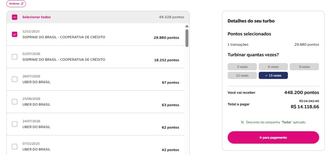The width and height of the screenshot is (329, 155).
Task: Tick the 25/06/2026 UBER DO BRASIL checkbox
Action: click(x=14, y=102)
